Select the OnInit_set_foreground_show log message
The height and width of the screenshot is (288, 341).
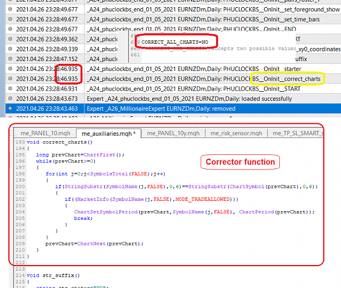213,9
